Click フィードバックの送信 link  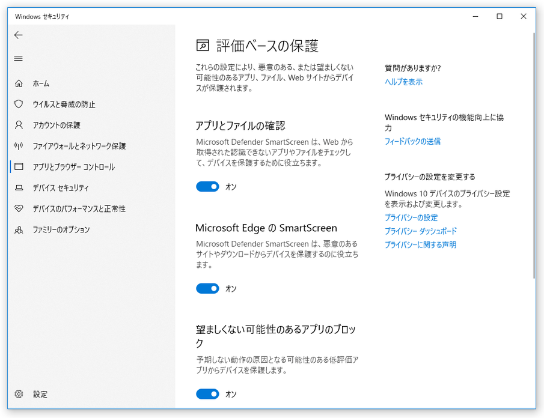click(x=412, y=141)
